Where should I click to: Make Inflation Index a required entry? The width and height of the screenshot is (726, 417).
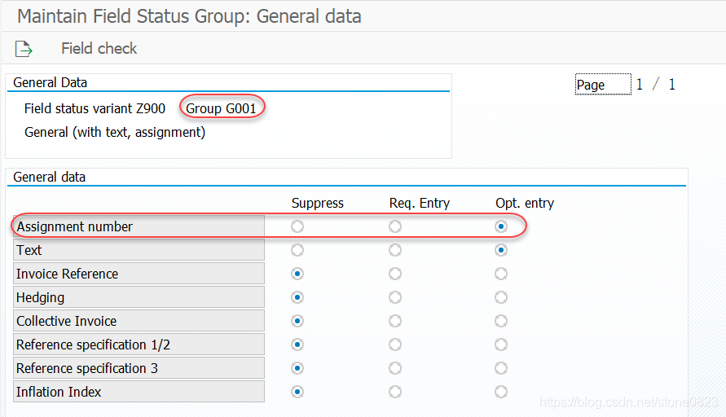pos(395,392)
